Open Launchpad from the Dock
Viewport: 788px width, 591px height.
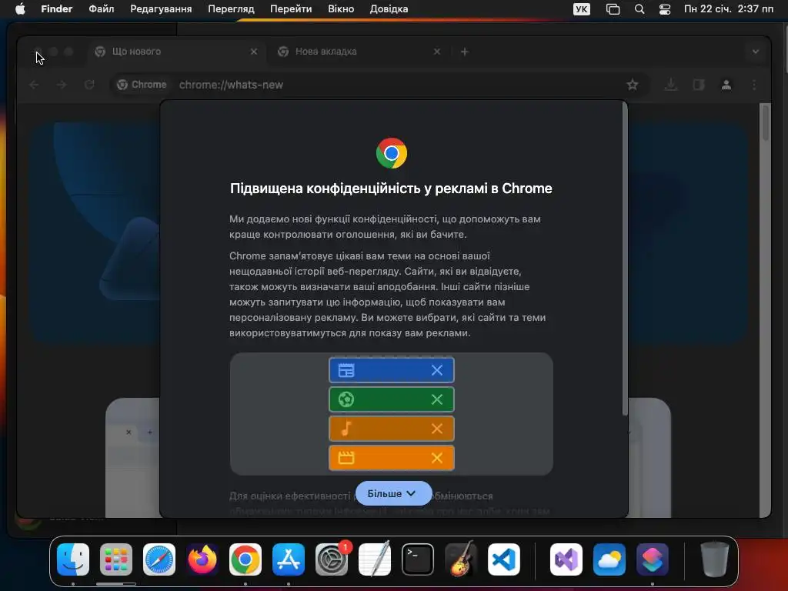pyautogui.click(x=116, y=559)
